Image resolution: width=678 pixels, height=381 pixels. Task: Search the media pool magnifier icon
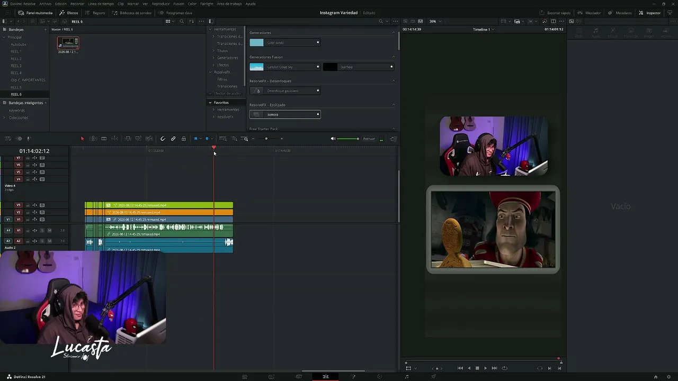point(182,21)
